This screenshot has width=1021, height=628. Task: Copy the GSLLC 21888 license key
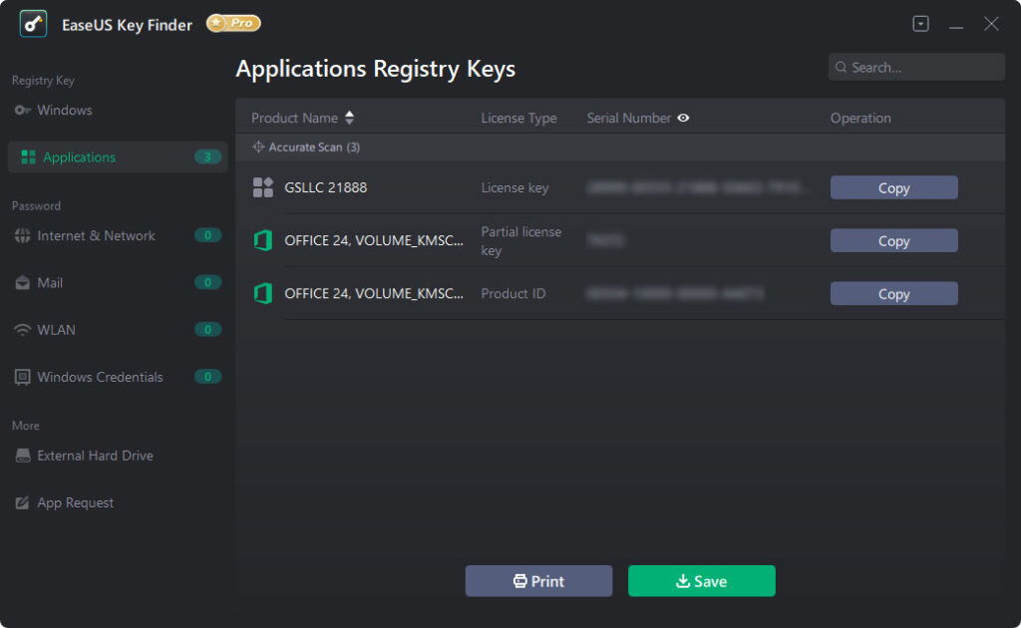(893, 187)
